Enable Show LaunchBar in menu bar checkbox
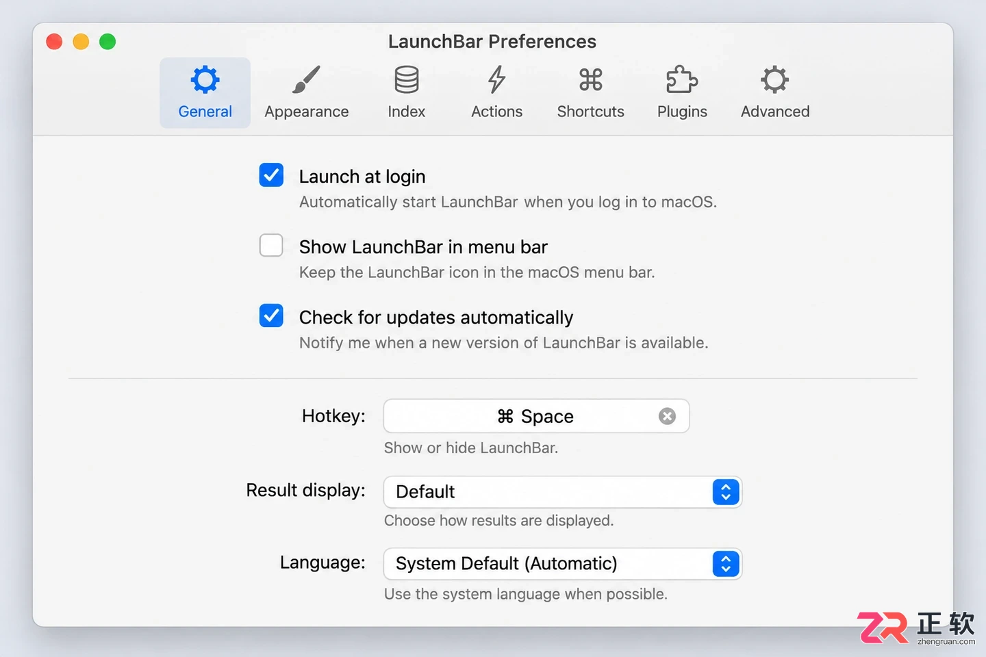 tap(271, 245)
